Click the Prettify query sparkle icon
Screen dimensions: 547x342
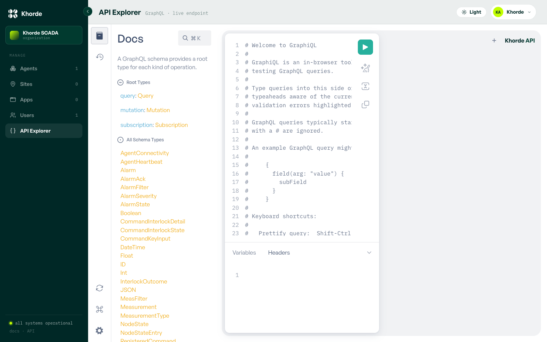click(x=365, y=68)
